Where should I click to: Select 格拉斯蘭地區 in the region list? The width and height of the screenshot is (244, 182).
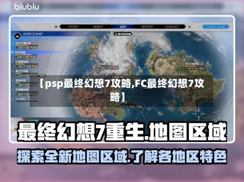pyautogui.click(x=23, y=43)
